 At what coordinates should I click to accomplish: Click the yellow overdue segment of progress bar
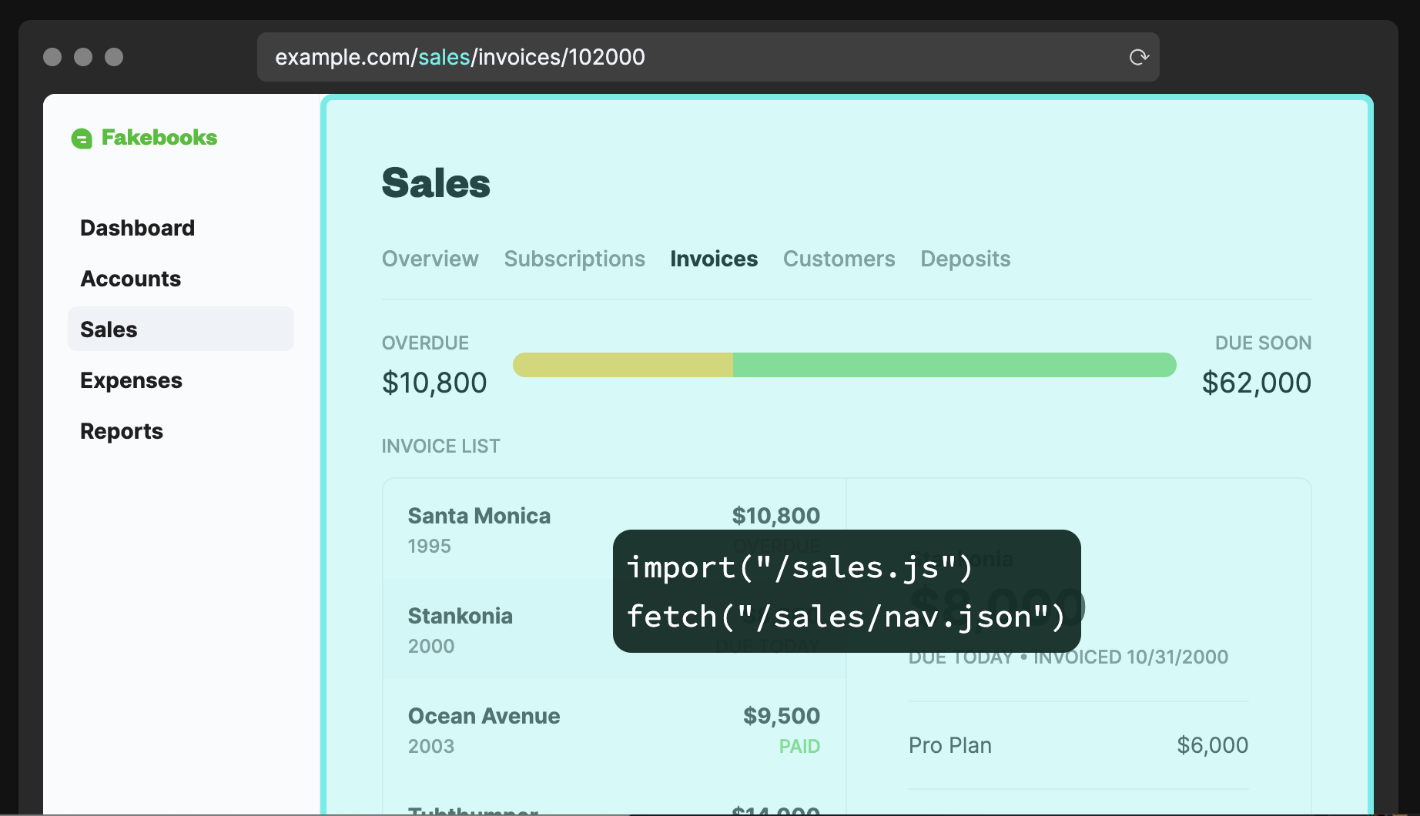[622, 365]
